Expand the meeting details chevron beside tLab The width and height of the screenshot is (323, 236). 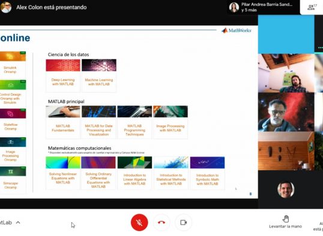click(18, 223)
